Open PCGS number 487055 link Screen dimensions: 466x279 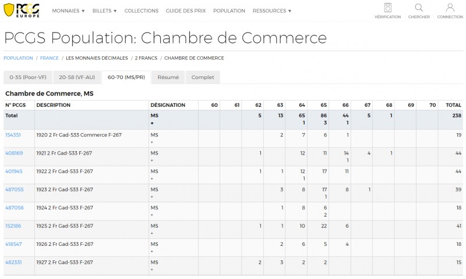14,189
